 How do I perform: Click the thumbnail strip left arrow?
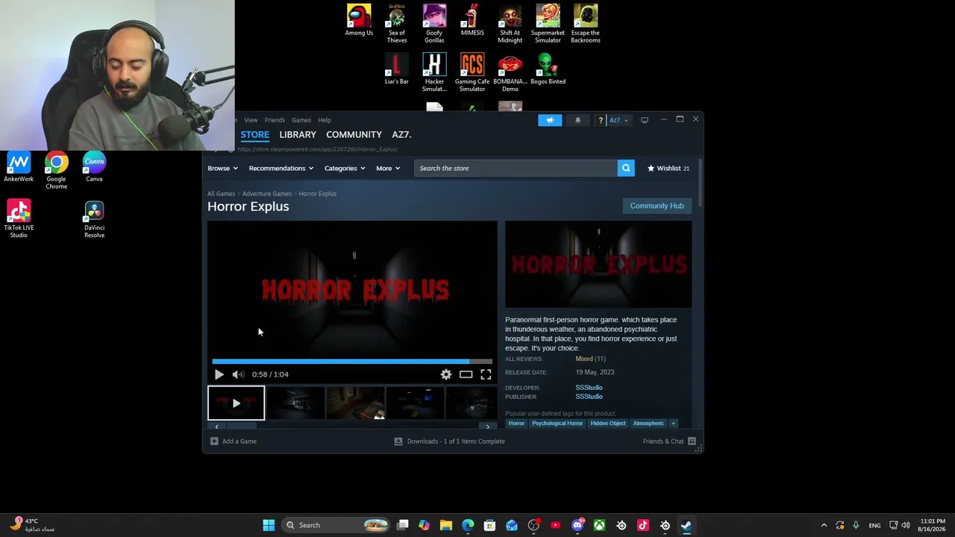coord(216,427)
